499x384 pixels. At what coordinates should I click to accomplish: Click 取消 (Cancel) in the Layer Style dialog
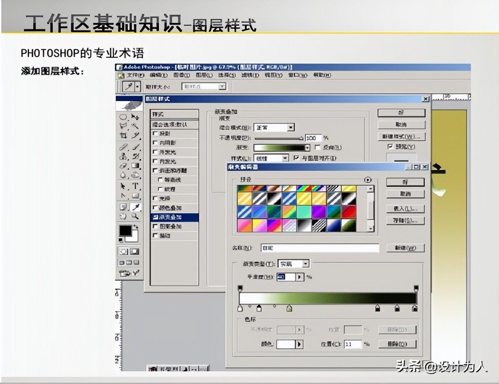pos(401,125)
